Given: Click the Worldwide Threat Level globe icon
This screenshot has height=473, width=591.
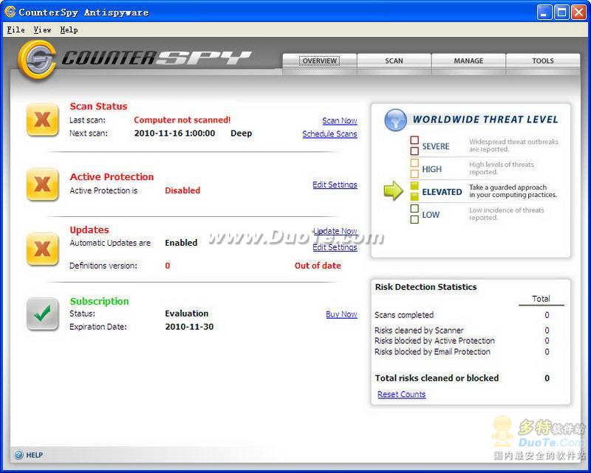Looking at the screenshot, I should [395, 120].
